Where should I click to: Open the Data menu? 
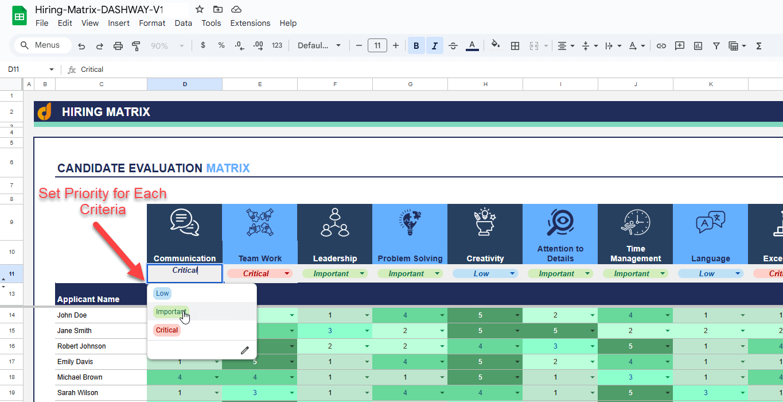183,23
